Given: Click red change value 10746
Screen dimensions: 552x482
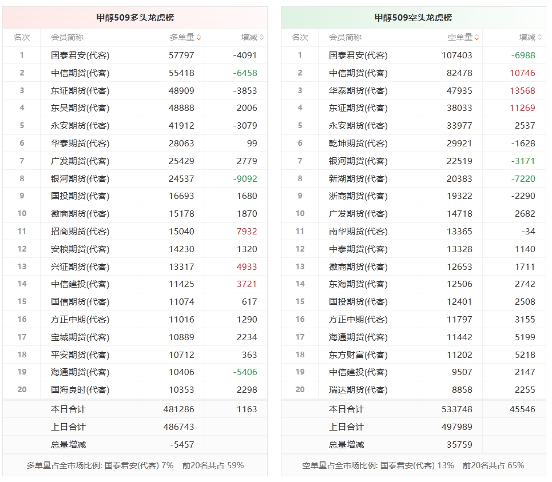Looking at the screenshot, I should [x=522, y=73].
